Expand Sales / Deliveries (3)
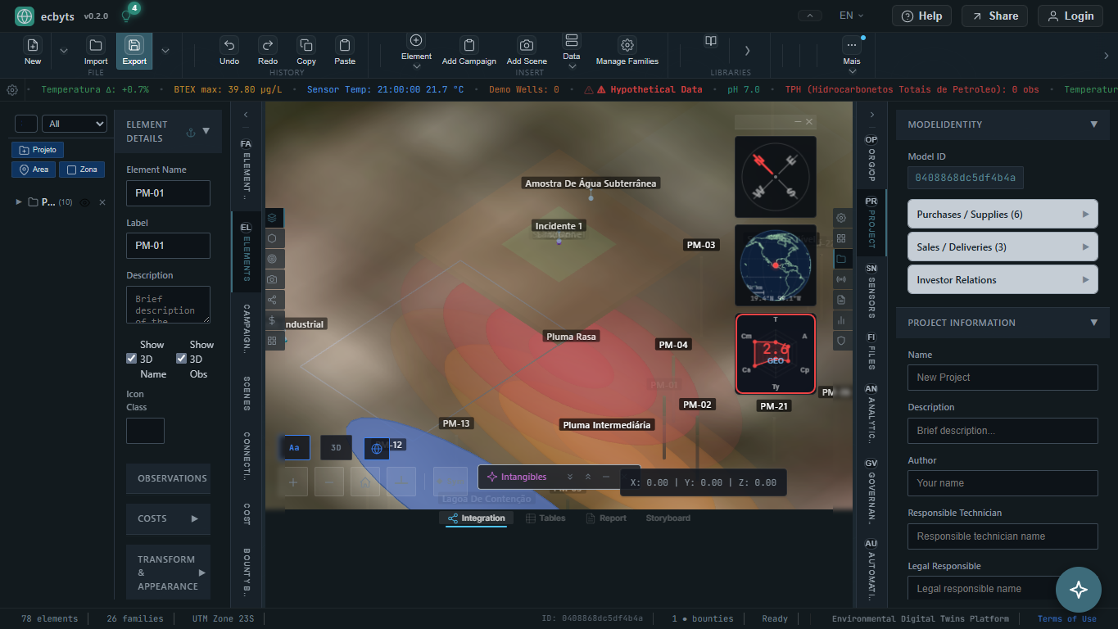This screenshot has width=1118, height=629. [1003, 247]
